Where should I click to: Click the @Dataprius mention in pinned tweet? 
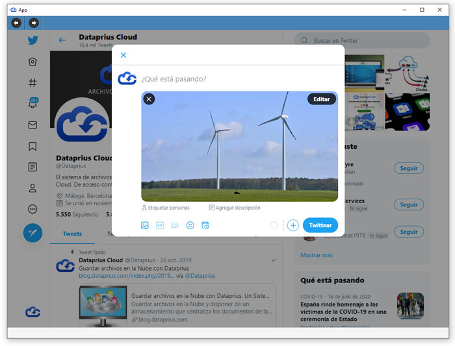click(x=200, y=276)
